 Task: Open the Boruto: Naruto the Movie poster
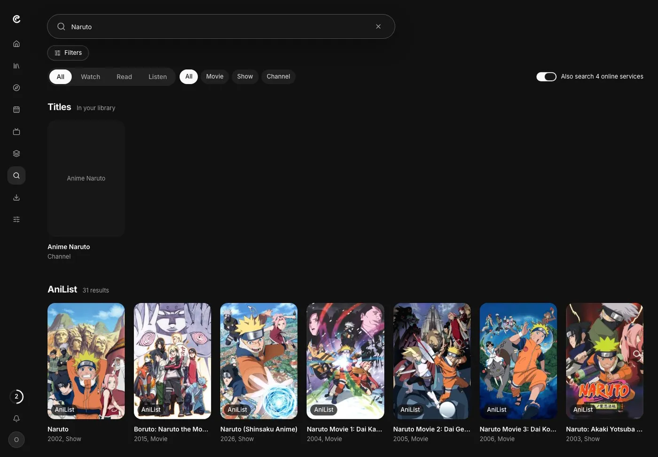tap(172, 361)
